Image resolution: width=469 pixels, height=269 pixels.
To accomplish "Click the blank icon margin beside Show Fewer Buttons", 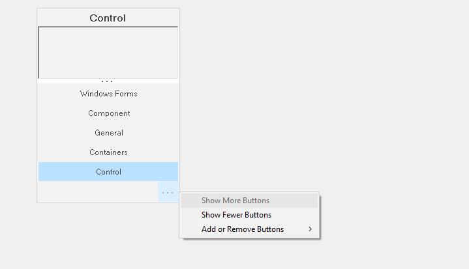I will click(x=190, y=215).
